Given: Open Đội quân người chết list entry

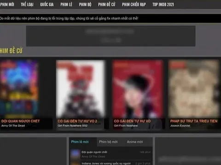Looking at the screenshot, I should (x=94, y=152).
